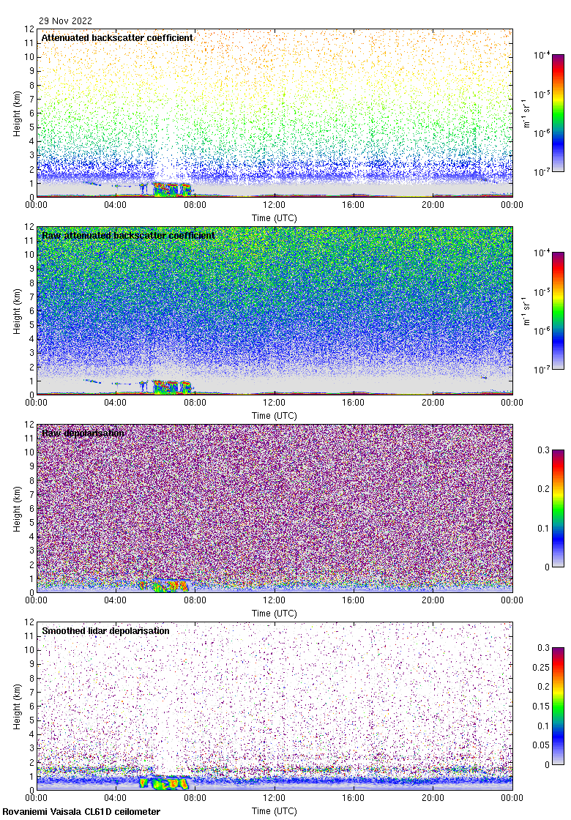Click the 'Raw depolarisation' panel title

[83, 433]
